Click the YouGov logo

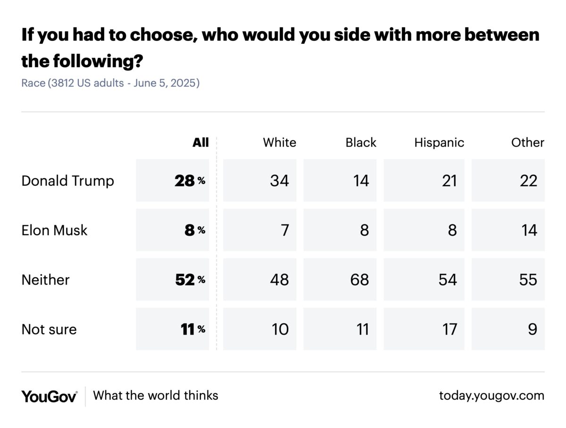(49, 396)
